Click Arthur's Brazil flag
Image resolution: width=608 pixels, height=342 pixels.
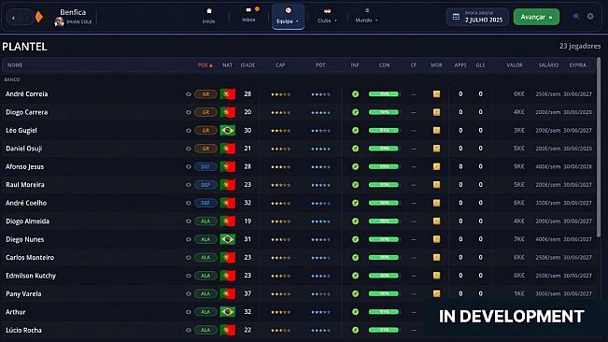(x=228, y=312)
